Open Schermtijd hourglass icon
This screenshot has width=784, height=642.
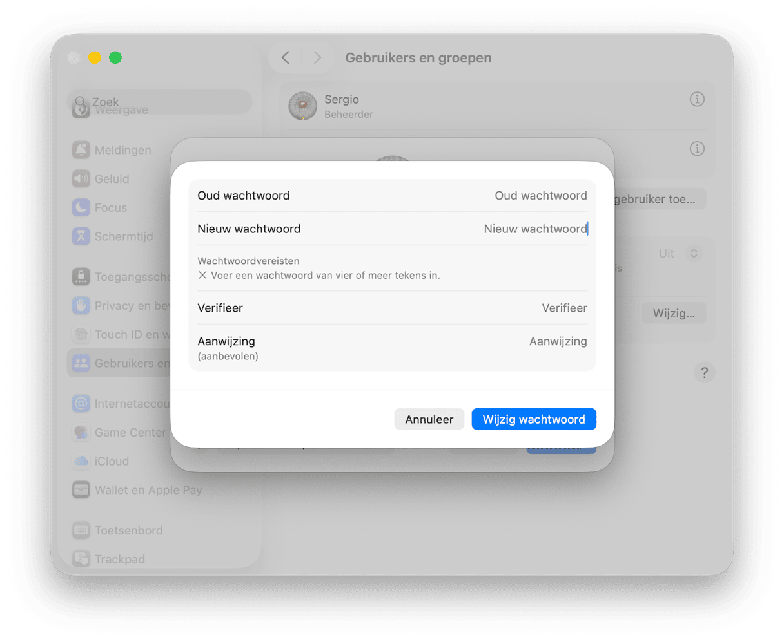point(81,236)
